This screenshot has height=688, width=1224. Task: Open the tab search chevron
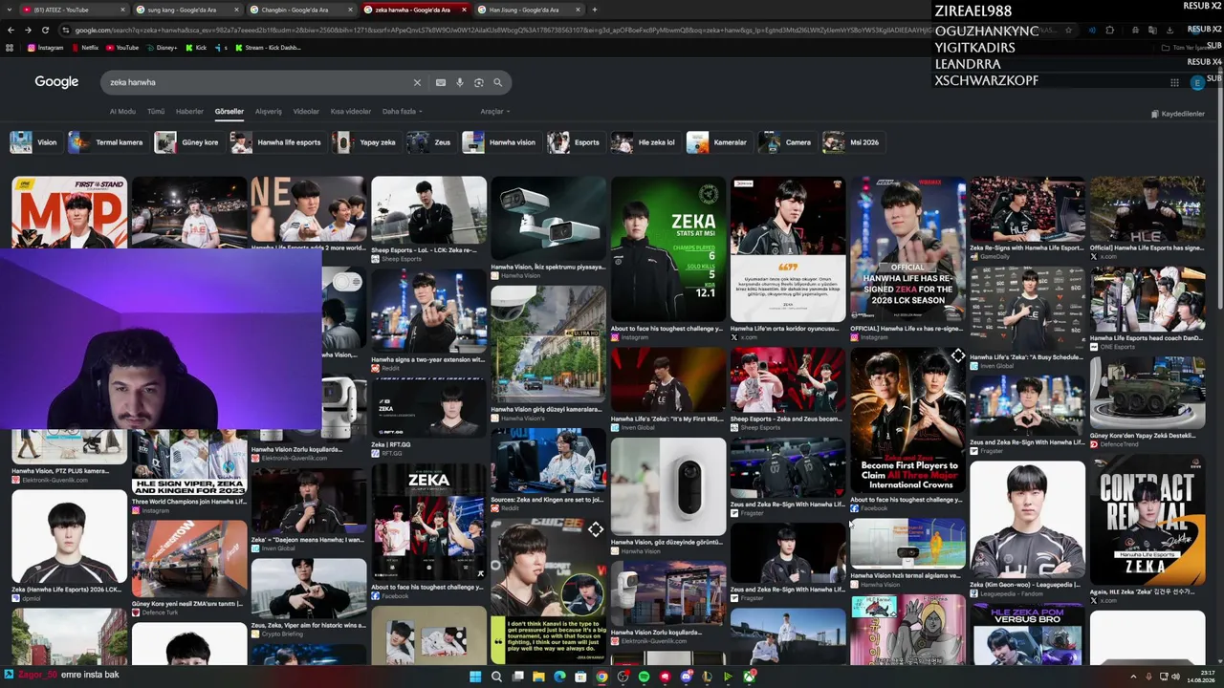11,10
